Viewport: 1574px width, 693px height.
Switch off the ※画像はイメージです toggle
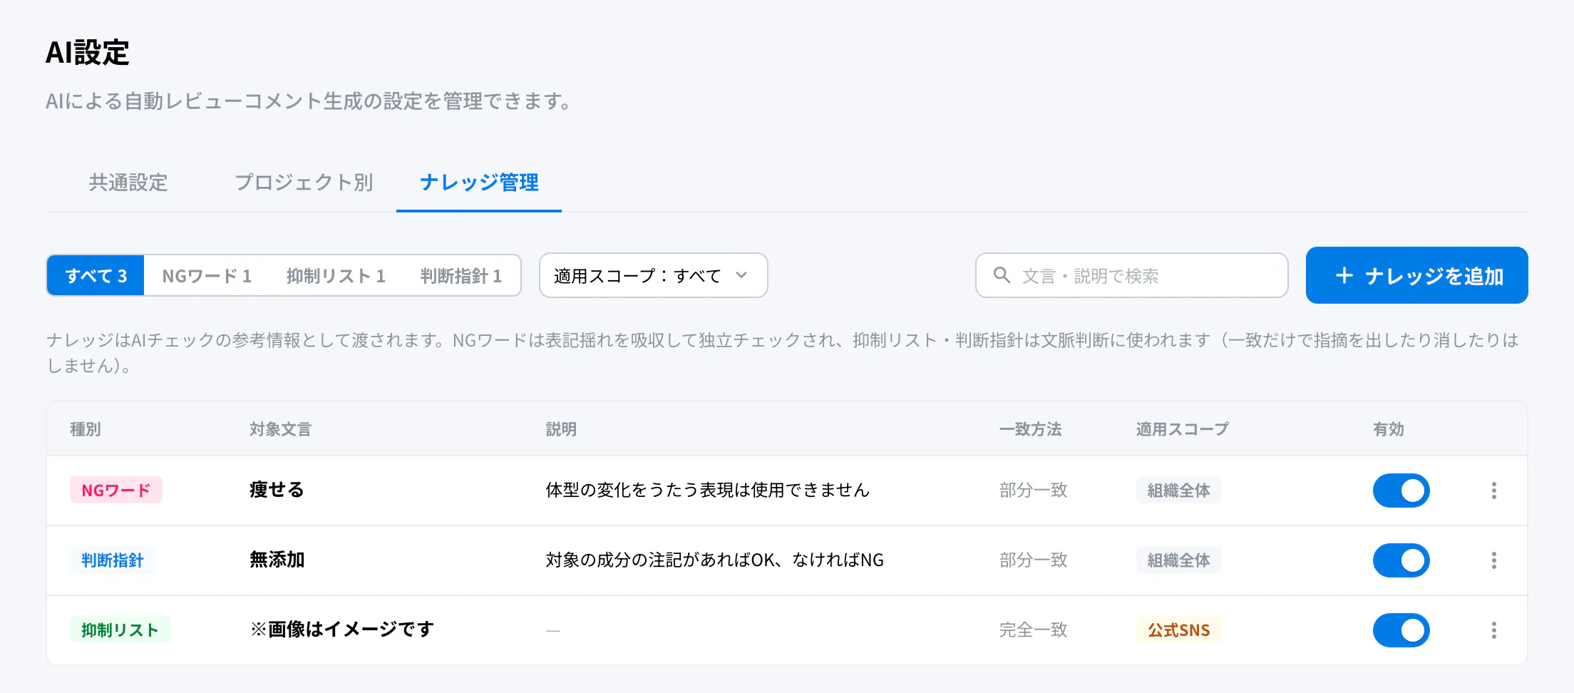pyautogui.click(x=1401, y=630)
